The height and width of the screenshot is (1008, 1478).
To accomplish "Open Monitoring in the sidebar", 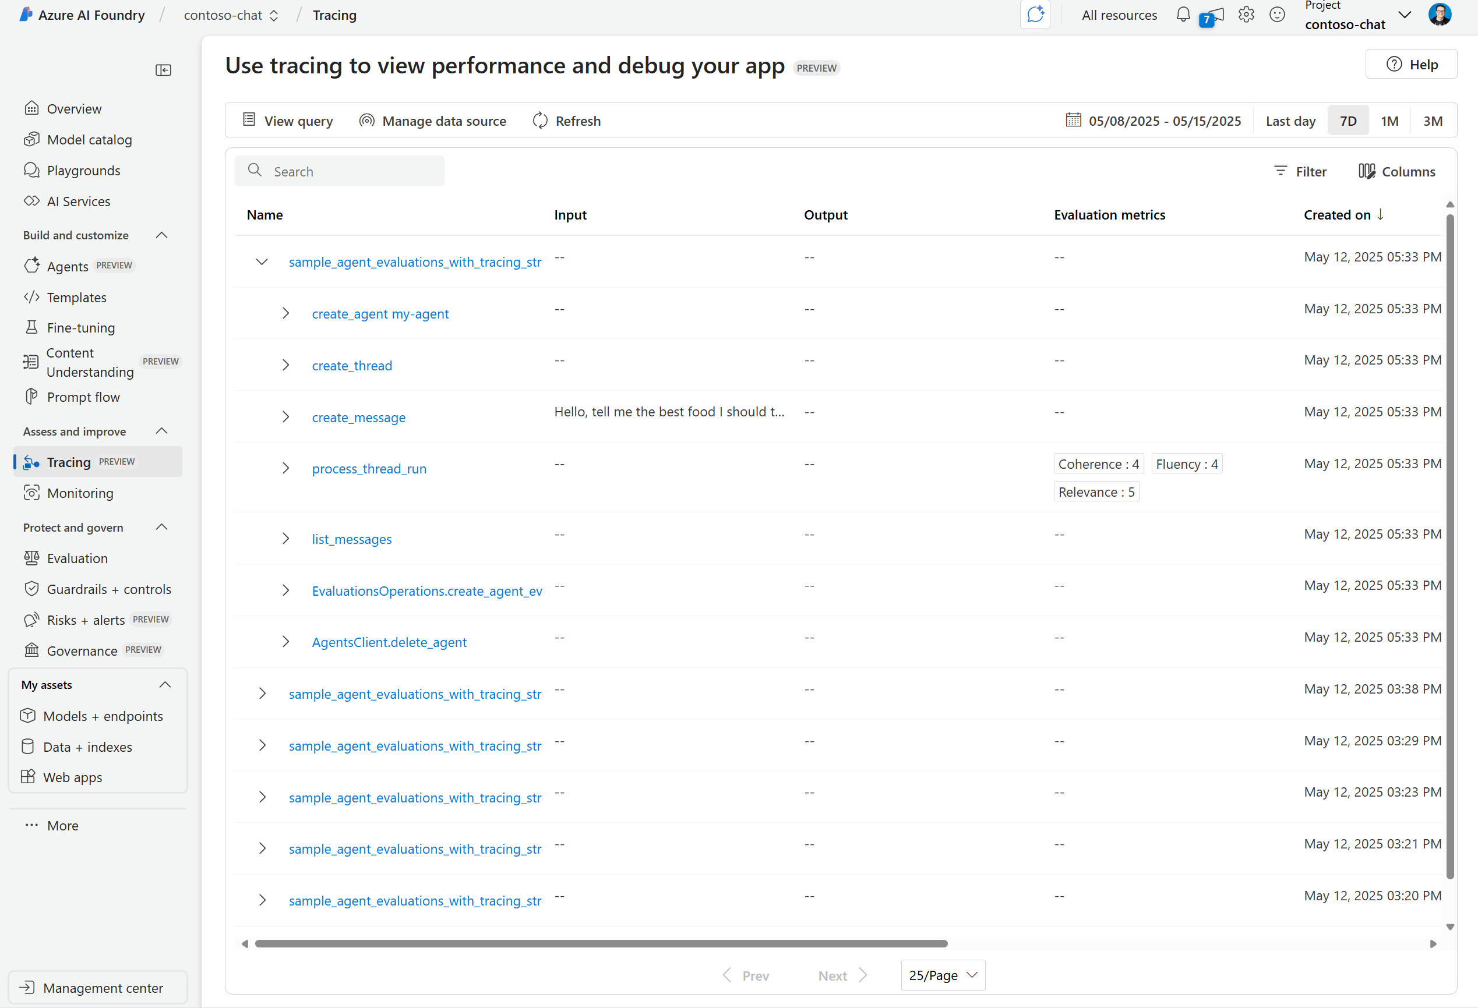I will click(80, 493).
